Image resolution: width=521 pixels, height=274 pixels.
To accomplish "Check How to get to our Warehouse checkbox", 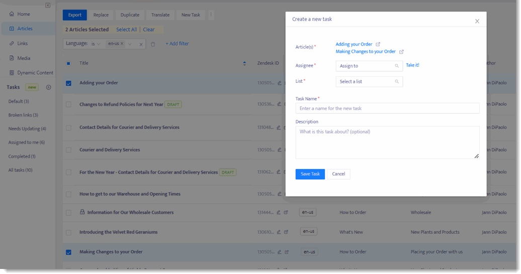I will point(68,194).
